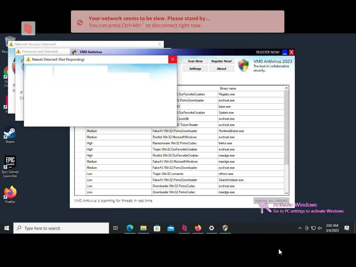Click the taskbar clock showing 3:02 AM

point(332,228)
